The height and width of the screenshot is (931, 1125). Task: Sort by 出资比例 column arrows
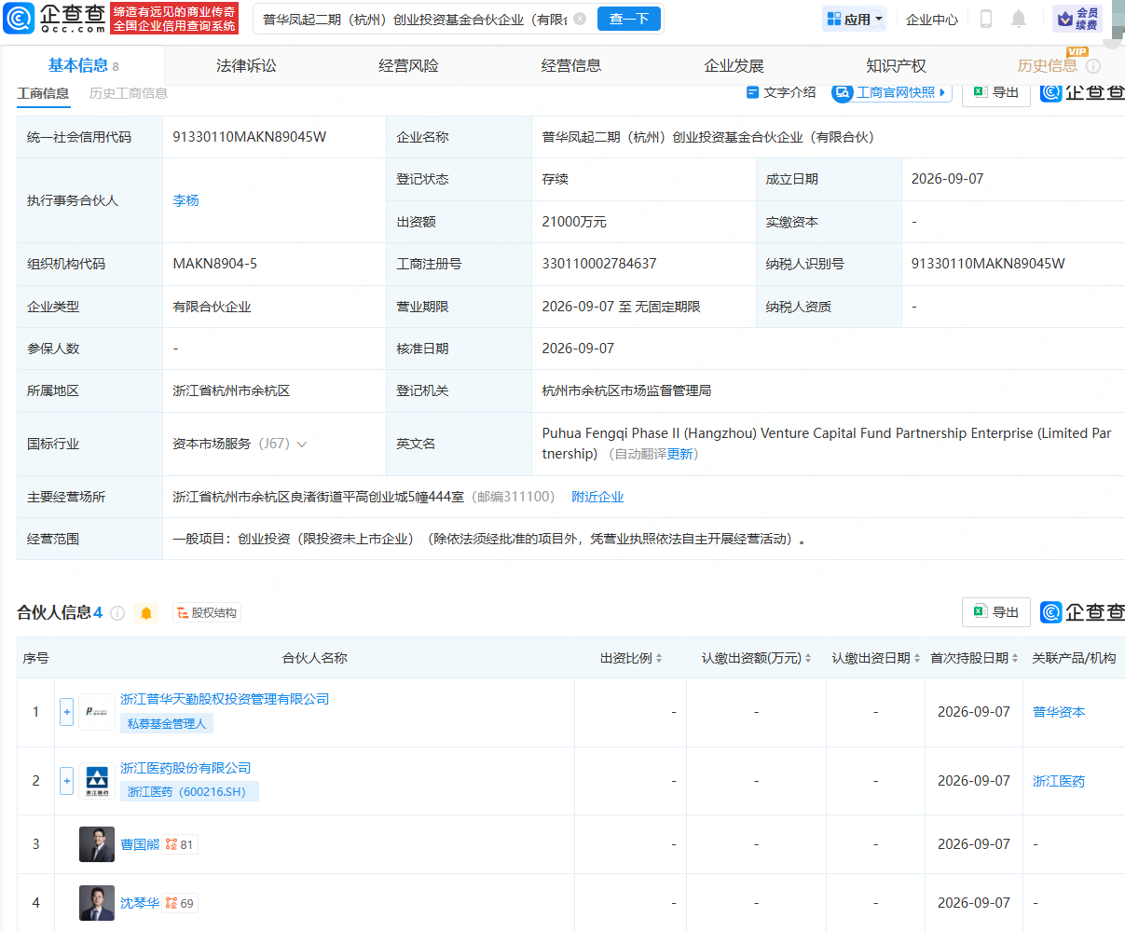pos(659,658)
